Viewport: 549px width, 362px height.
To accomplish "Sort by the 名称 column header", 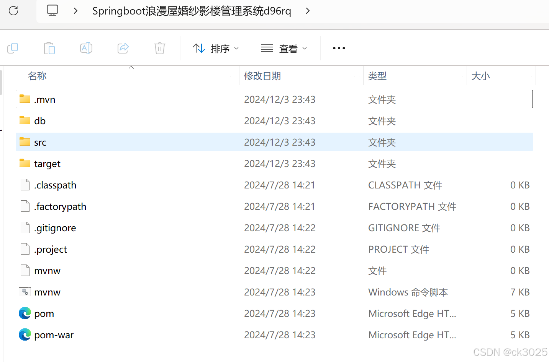I will [37, 76].
